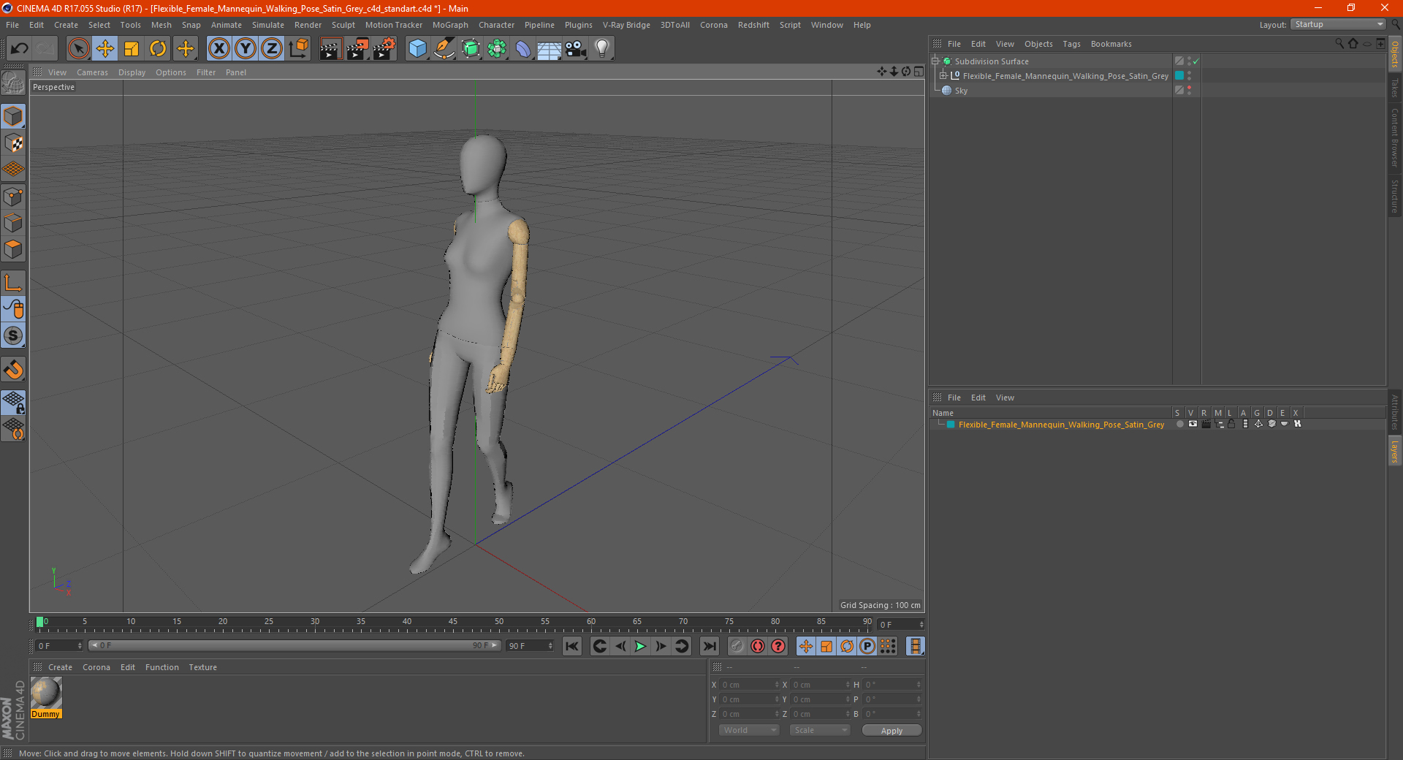Open the MoGraph menu

coord(450,25)
